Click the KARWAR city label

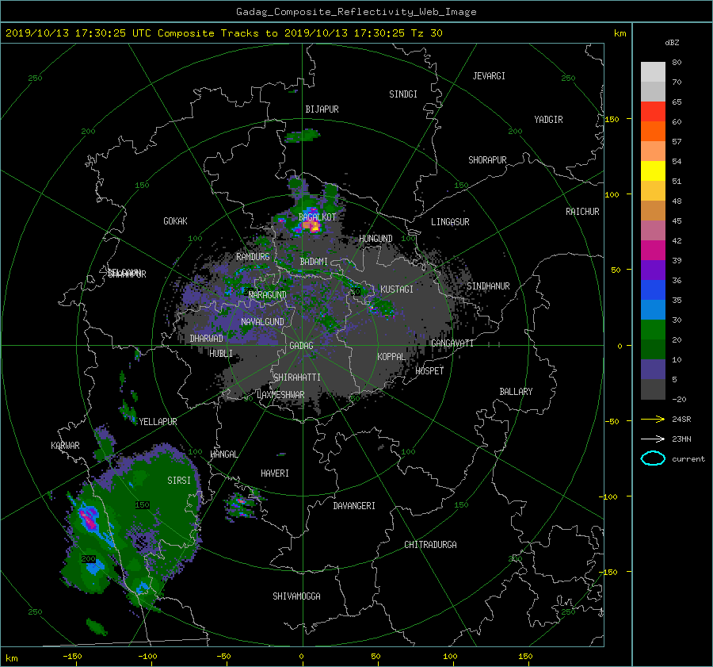66,446
